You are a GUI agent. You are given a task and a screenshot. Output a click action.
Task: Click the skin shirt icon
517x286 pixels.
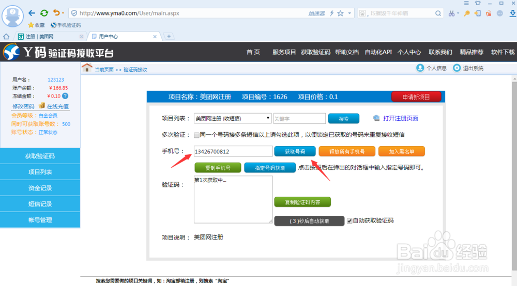click(478, 3)
